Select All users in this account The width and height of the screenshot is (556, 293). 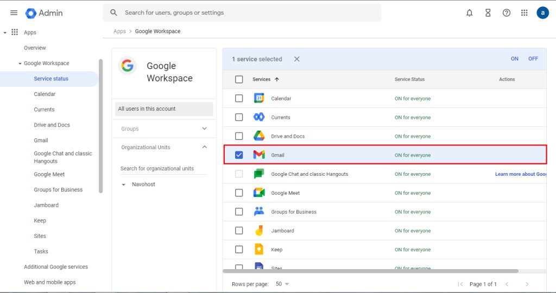[x=164, y=109]
